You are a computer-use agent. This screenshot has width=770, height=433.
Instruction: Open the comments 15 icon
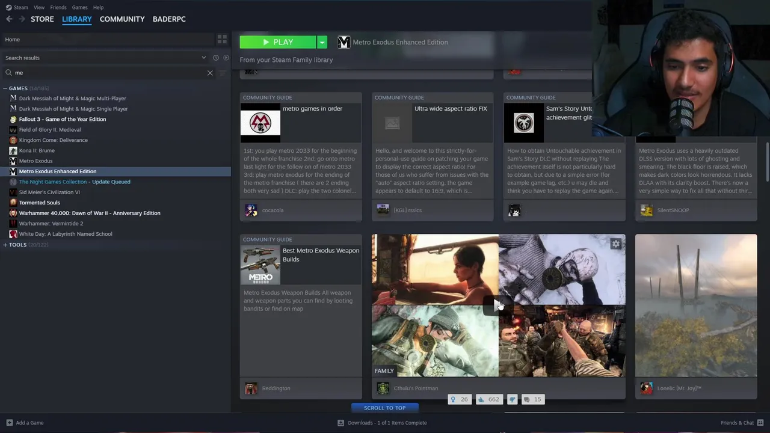[532, 399]
